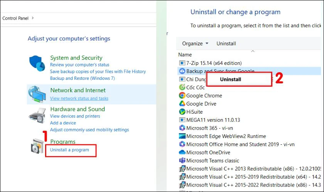Open Adjust commonly used mobility settings

click(89, 130)
